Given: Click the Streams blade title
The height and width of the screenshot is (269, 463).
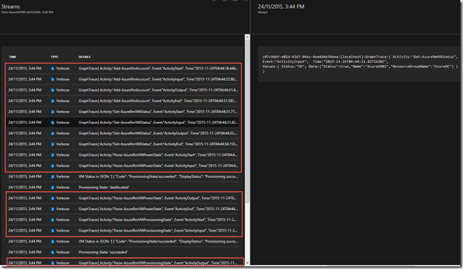Looking at the screenshot, I should click(x=11, y=7).
